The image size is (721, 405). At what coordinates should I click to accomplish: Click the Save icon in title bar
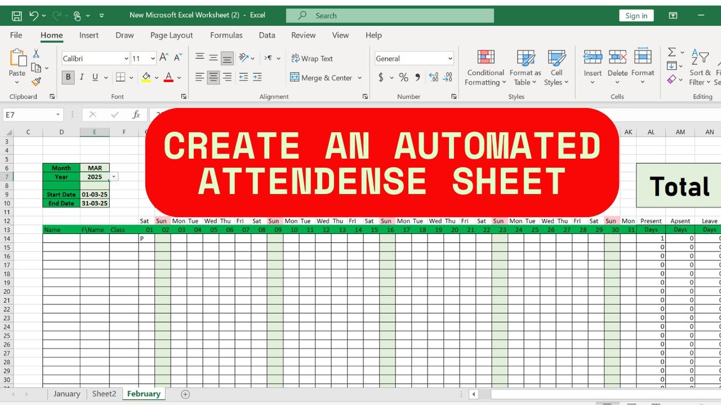pos(16,16)
